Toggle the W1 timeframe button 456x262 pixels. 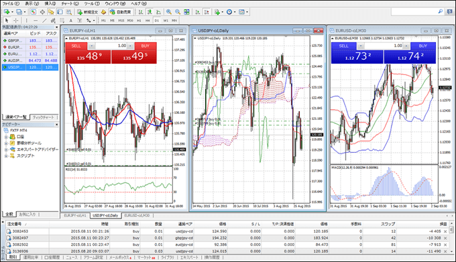point(166,21)
